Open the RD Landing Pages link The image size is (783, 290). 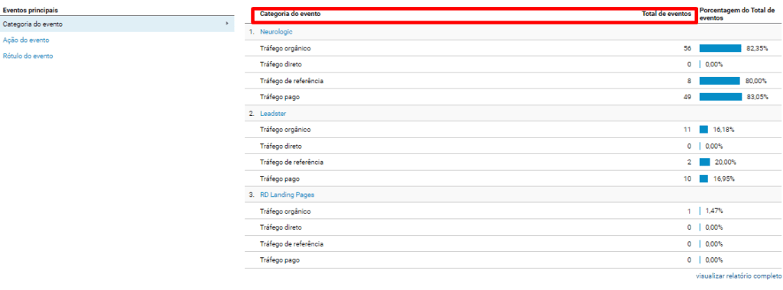coord(288,195)
